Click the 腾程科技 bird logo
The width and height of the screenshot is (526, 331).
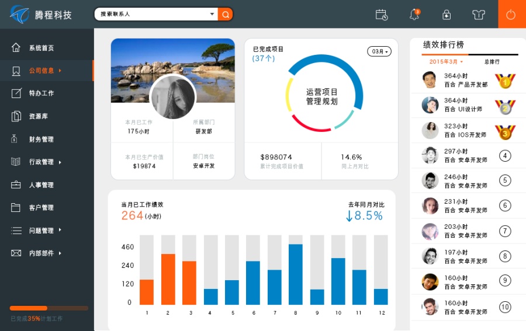click(20, 15)
